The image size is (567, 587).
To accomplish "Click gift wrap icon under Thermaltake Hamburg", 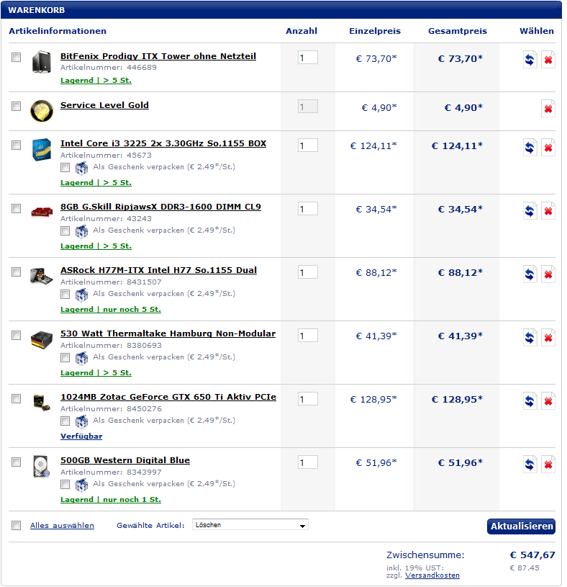I will 81,358.
